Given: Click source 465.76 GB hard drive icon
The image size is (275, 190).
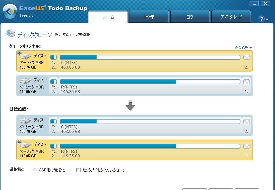Looking at the screenshot, I should click(25, 56).
